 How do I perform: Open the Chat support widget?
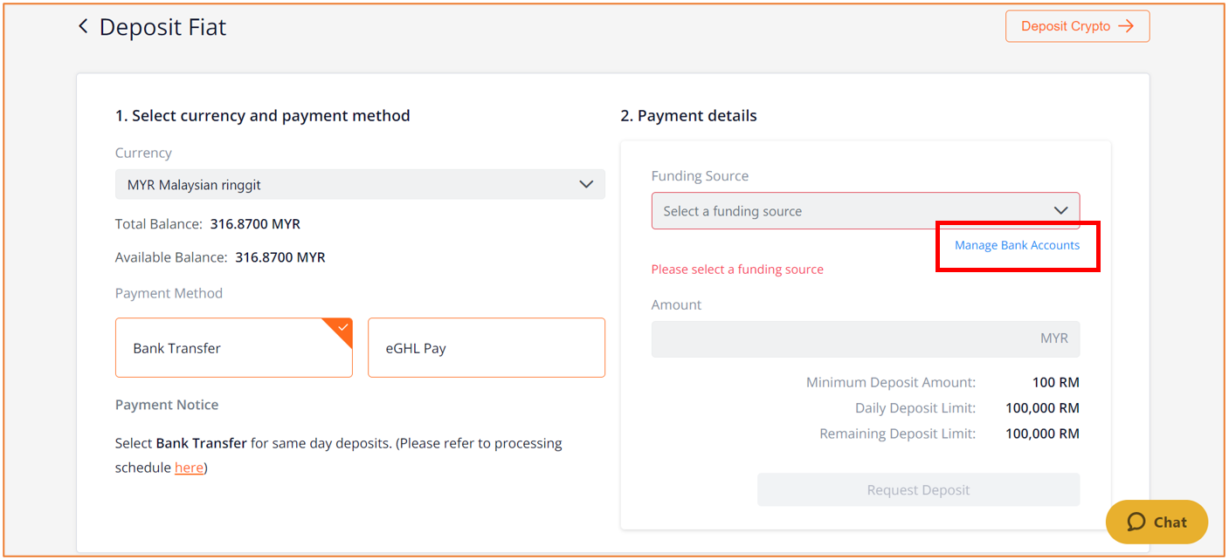[1157, 522]
